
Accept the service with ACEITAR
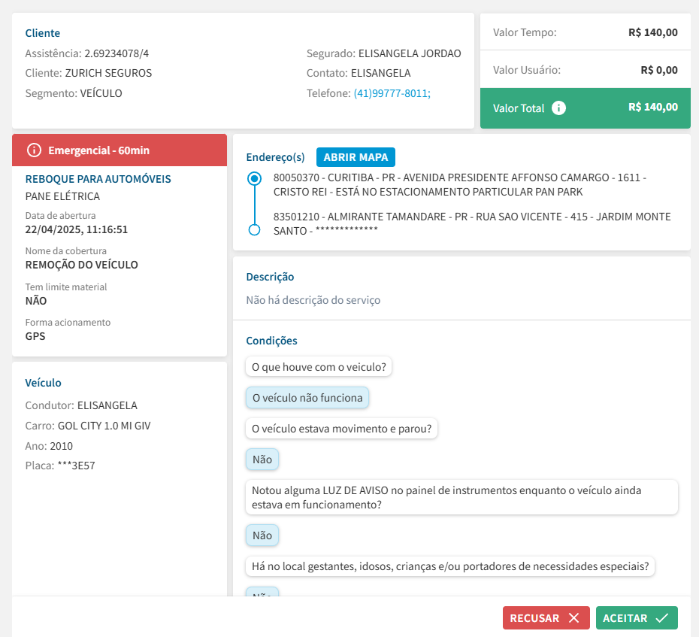point(636,618)
